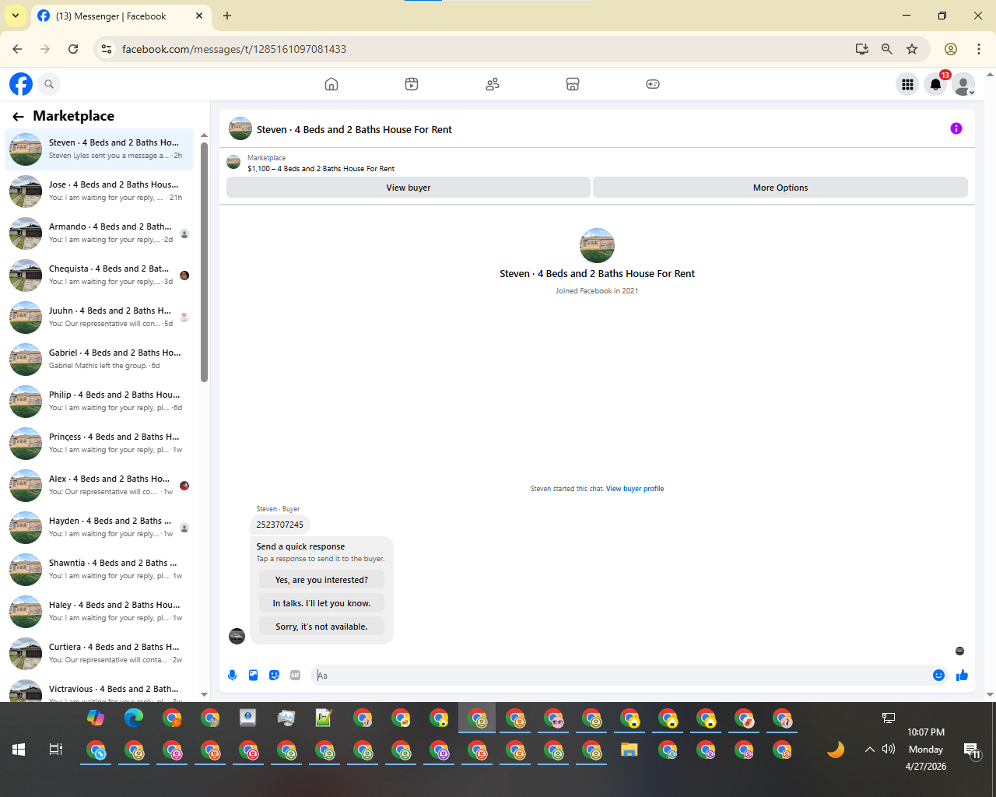Open the conversation information icon
The image size is (996, 797).
(956, 128)
